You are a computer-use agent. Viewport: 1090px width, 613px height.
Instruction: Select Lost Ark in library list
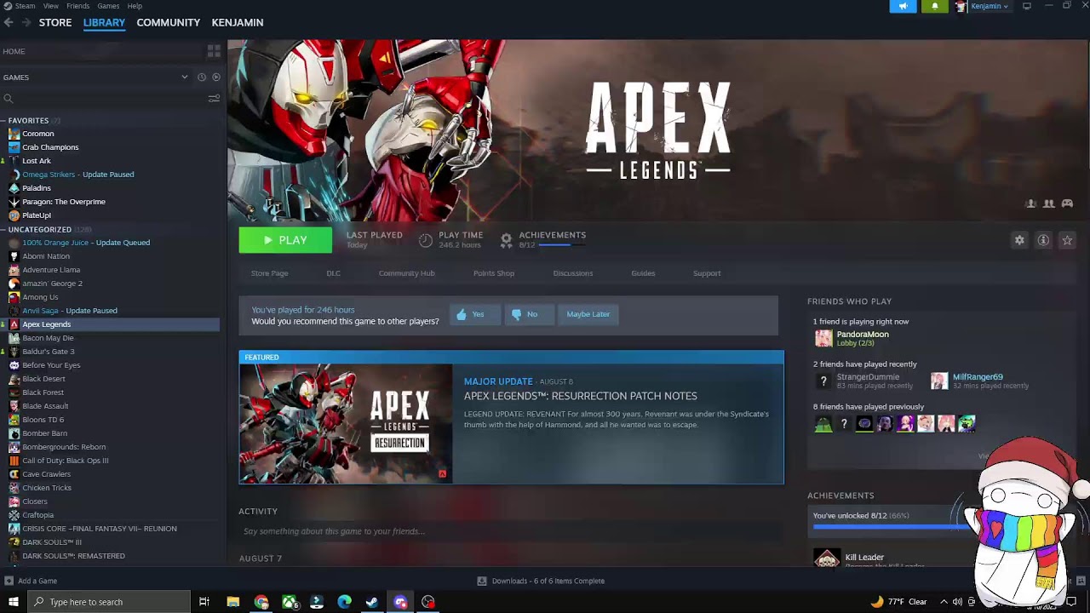(x=37, y=161)
